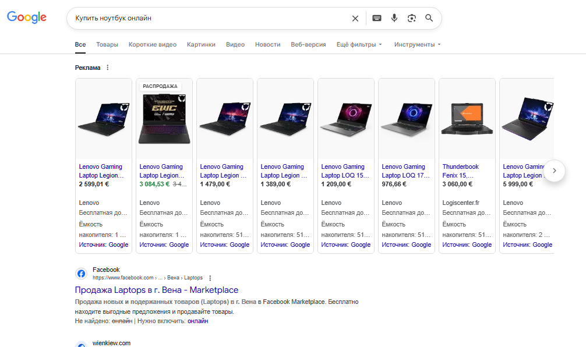The width and height of the screenshot is (586, 347).
Task: Open Thunderbook Fenix 15 link
Action: coord(460,171)
